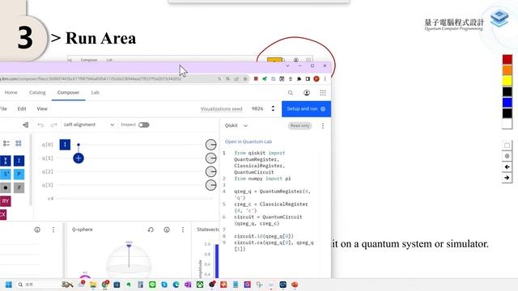Click the Visualizations seed label
This screenshot has height=291, width=518.
tap(221, 109)
